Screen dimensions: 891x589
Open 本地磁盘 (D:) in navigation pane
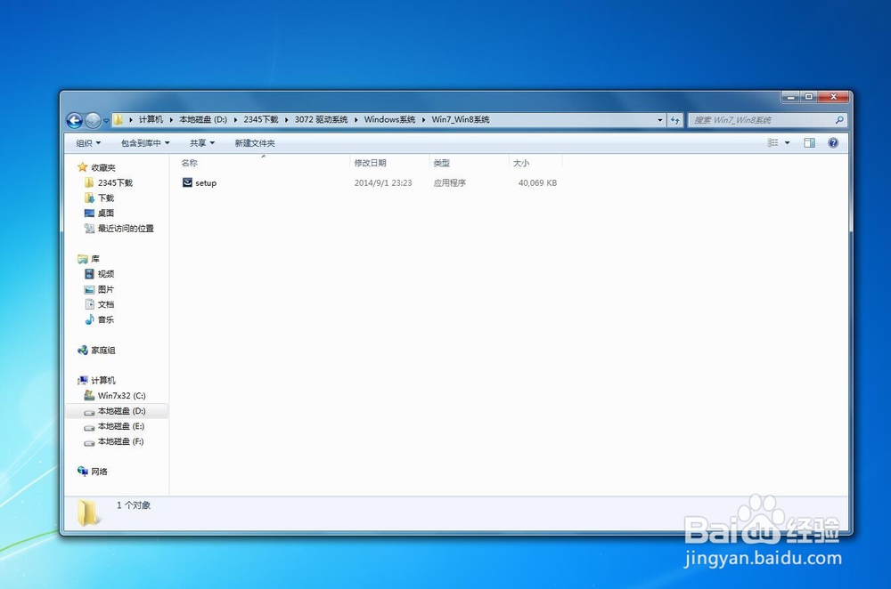coord(121,411)
